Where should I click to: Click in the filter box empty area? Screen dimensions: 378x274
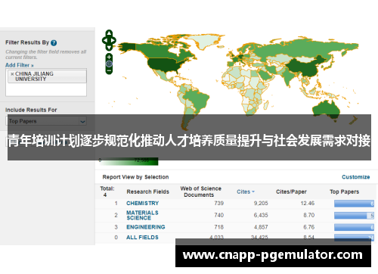coord(46,89)
